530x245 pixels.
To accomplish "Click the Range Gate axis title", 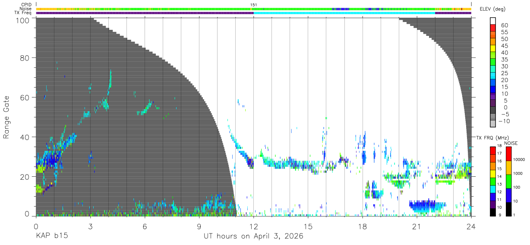I will pyautogui.click(x=6, y=118).
